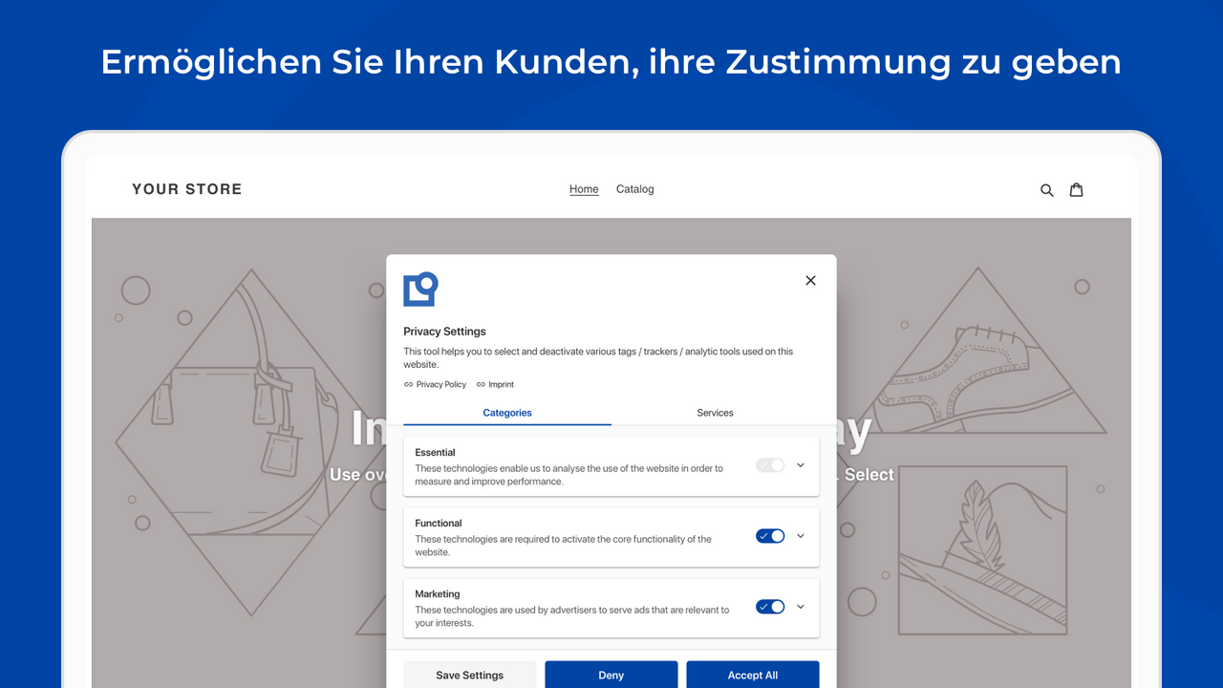Click the Marketing category title
The image size is (1223, 688).
(x=438, y=594)
